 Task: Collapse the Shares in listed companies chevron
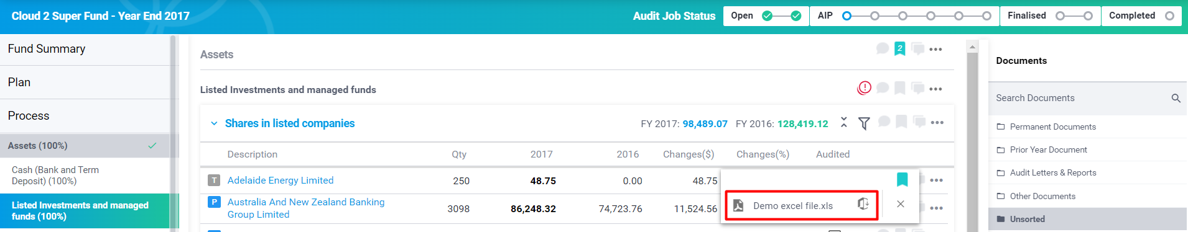click(x=214, y=123)
